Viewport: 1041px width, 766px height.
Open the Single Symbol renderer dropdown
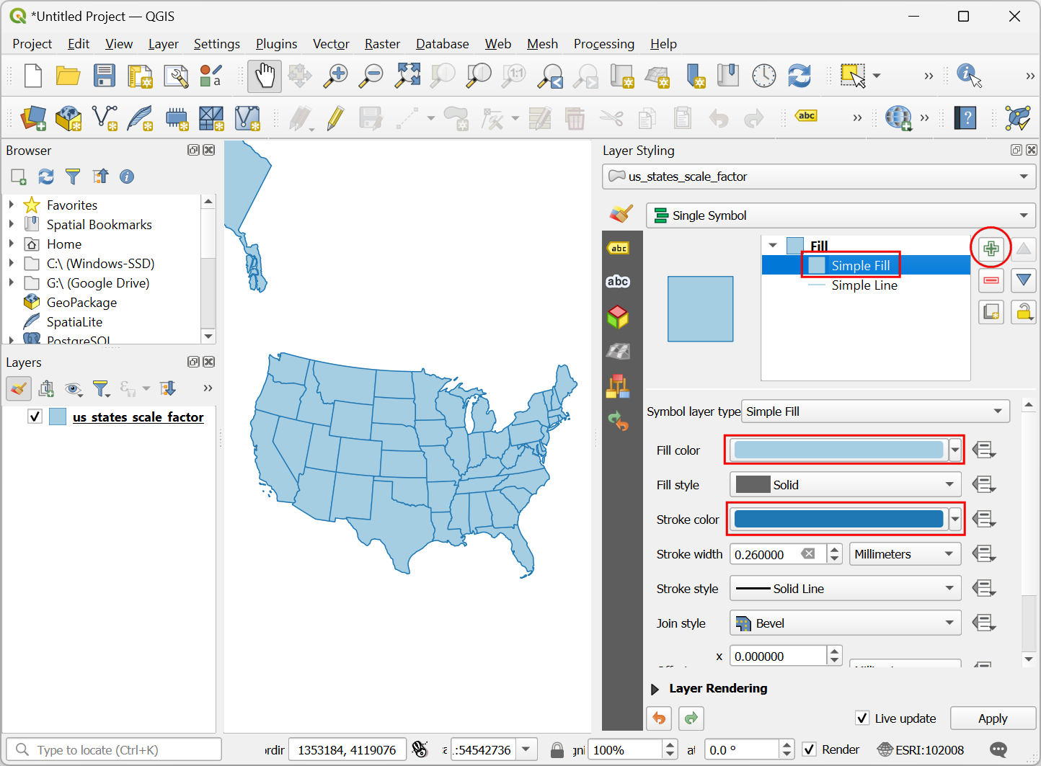coord(841,215)
